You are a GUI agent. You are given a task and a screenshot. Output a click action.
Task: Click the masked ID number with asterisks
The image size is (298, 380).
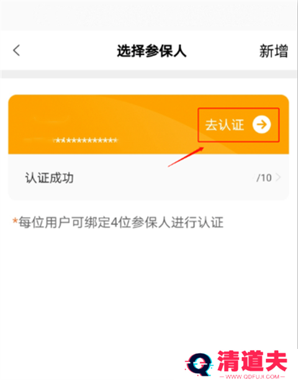tap(85, 140)
